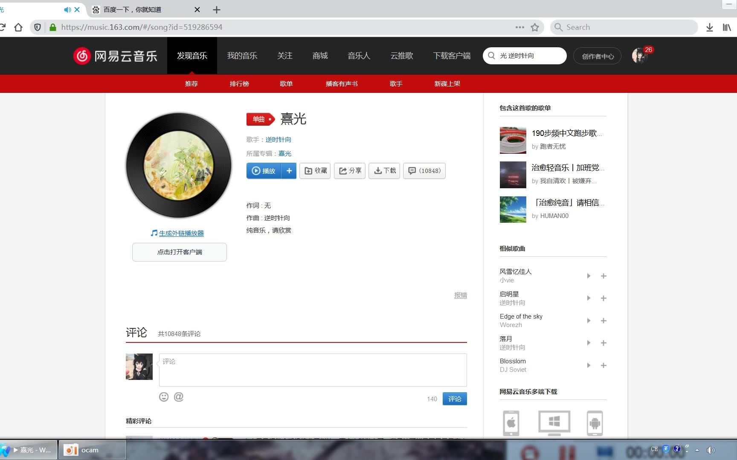Click the vinyl album cover image

point(179,165)
